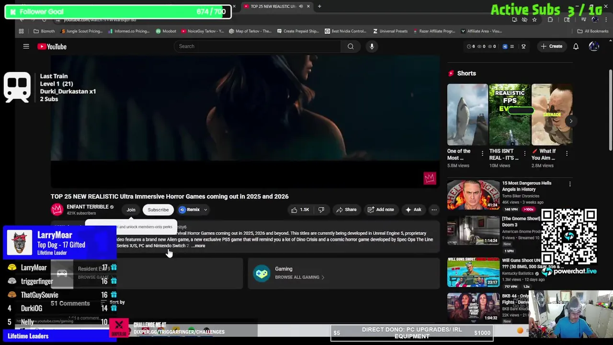Open the Gaming category icon
The height and width of the screenshot is (345, 613).
click(x=261, y=273)
